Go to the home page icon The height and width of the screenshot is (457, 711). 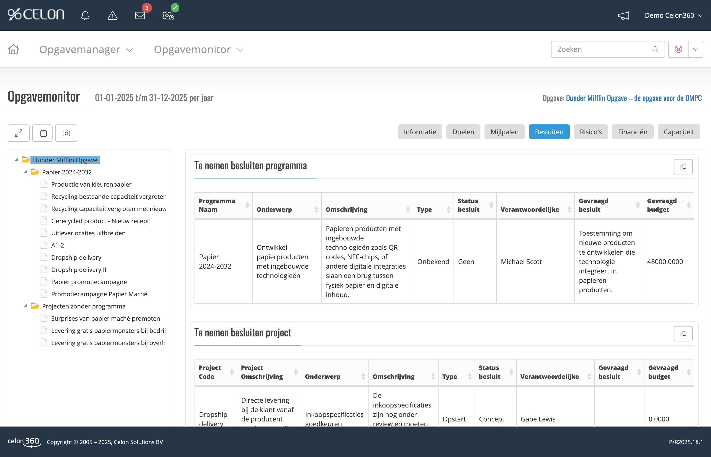[x=13, y=49]
